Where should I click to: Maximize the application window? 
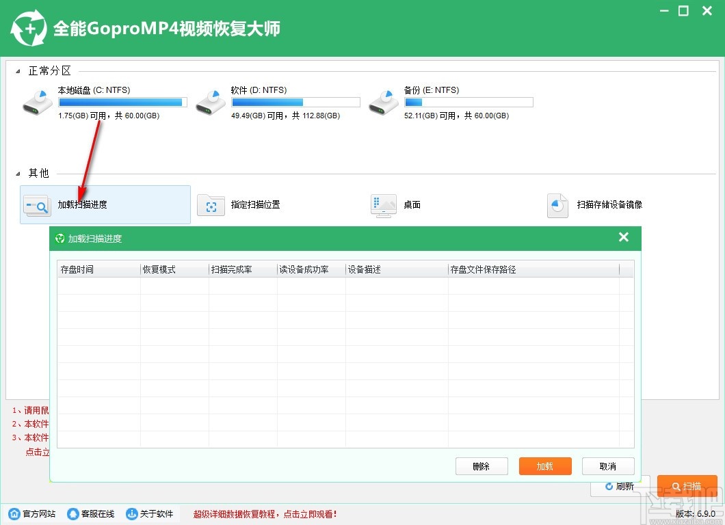click(x=683, y=11)
